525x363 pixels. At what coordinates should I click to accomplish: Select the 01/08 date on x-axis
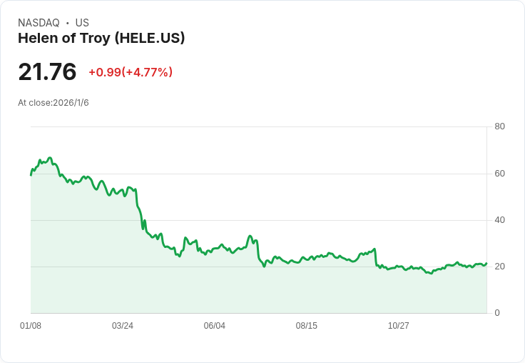[x=31, y=326]
